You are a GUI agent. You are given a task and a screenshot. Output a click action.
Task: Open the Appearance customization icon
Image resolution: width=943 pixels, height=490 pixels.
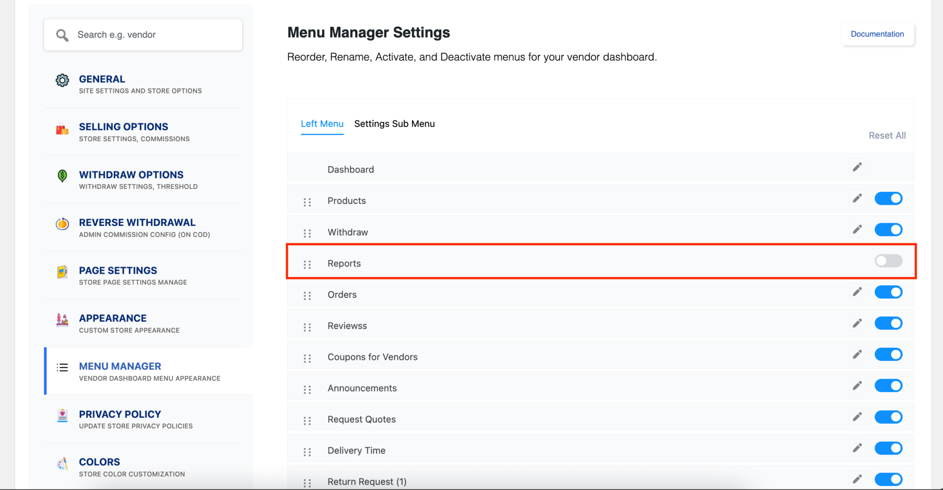click(x=62, y=320)
